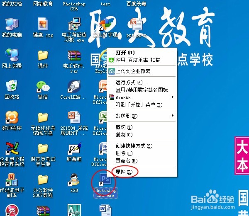Click the WinRAR books icon in menu
This screenshot has width=249, height=216.
coord(111,97)
